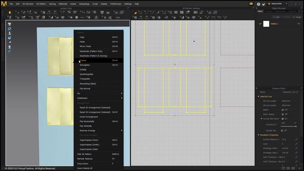The image size is (304, 171).
Task: Open the Sewing menu
Action: 52,4
